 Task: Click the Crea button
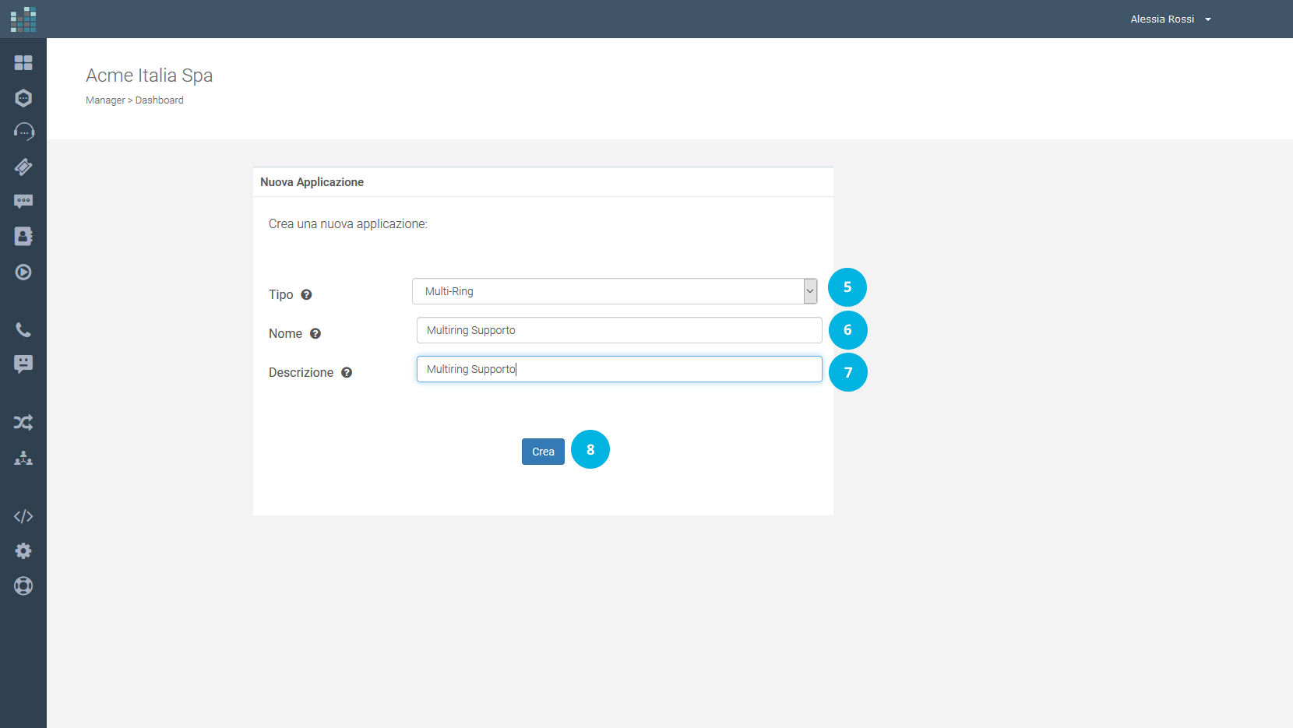543,452
